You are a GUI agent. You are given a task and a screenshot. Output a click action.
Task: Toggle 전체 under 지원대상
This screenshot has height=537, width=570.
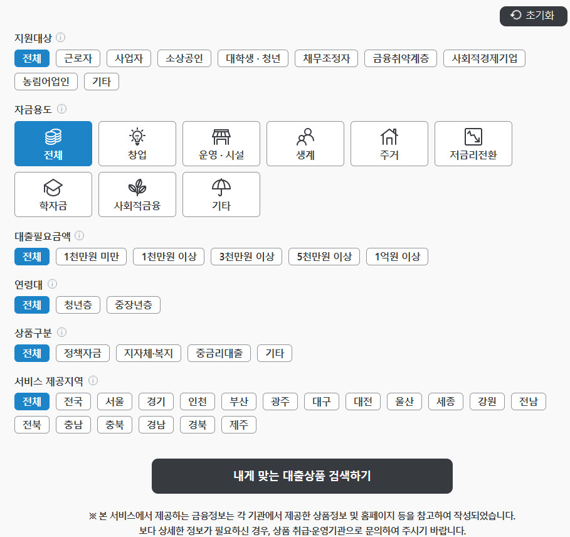pyautogui.click(x=32, y=58)
